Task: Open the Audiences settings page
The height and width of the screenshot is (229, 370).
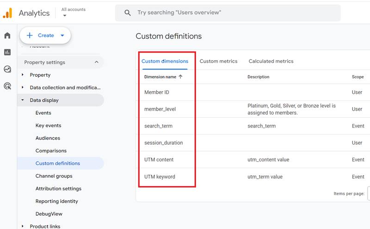Action: 48,138
